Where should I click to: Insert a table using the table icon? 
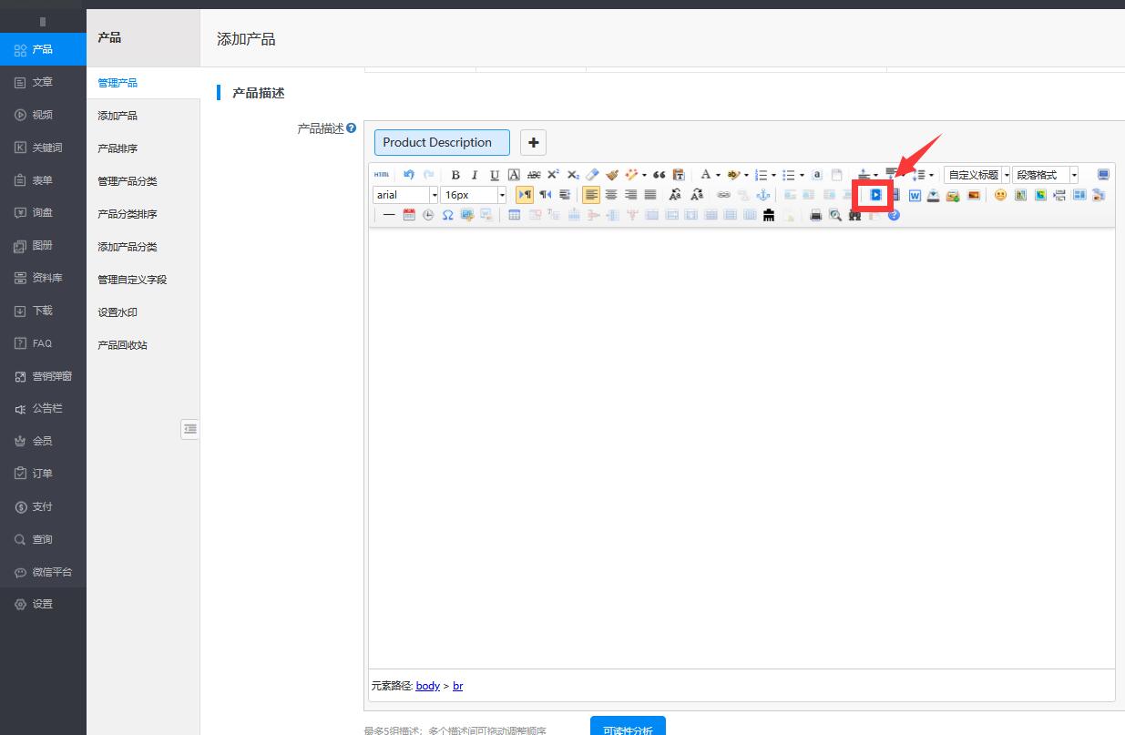(x=515, y=216)
